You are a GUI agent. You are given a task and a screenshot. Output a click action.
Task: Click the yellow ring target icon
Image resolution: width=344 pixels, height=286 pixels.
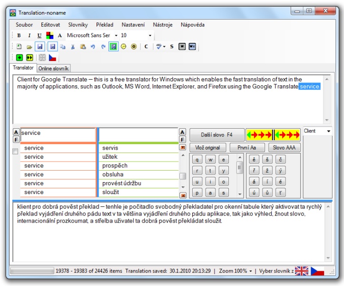pos(134,47)
